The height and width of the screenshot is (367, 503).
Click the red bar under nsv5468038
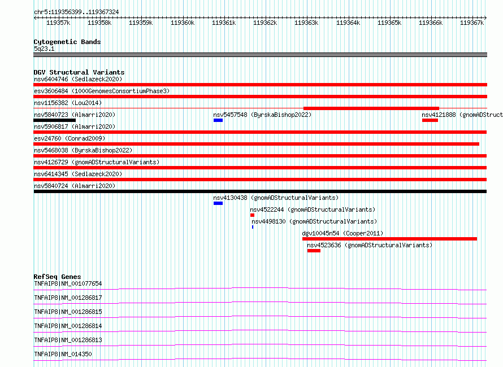click(x=260, y=156)
